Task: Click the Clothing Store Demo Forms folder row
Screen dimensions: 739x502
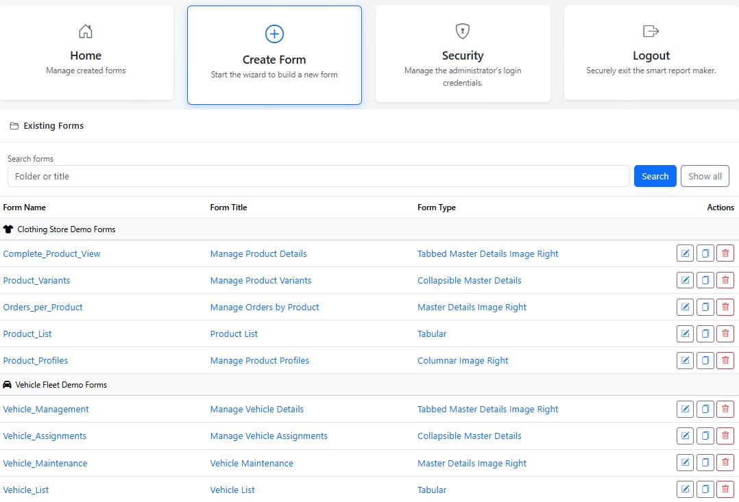Action: (369, 229)
